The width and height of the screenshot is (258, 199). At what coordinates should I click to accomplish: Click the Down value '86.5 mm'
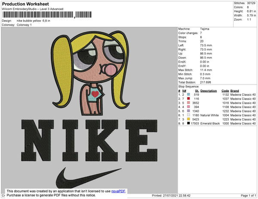pyautogui.click(x=206, y=58)
